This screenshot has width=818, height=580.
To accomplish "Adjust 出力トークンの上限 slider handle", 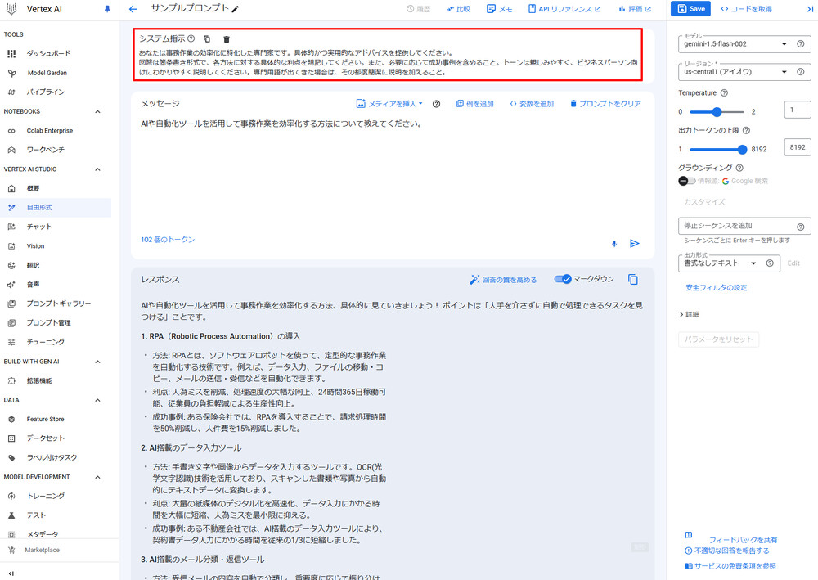I will (743, 149).
